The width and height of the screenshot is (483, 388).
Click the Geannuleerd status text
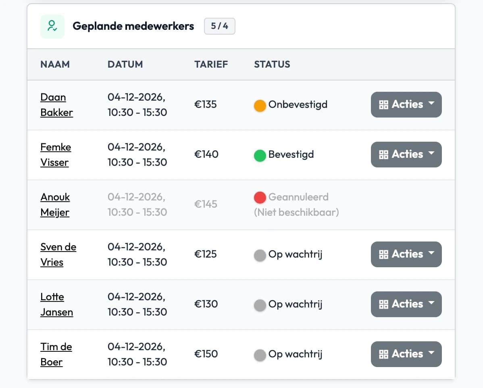coord(298,197)
